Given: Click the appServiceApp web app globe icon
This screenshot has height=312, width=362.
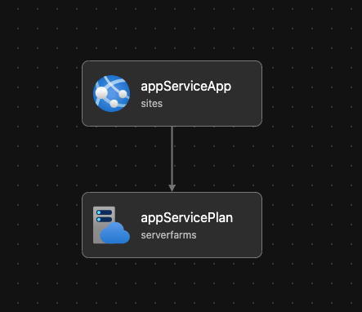Looking at the screenshot, I should [111, 93].
